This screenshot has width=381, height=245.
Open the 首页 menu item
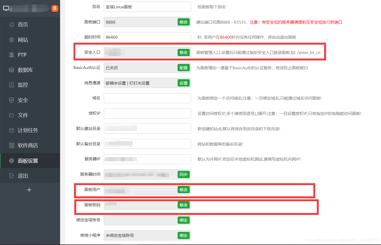pyautogui.click(x=30, y=25)
